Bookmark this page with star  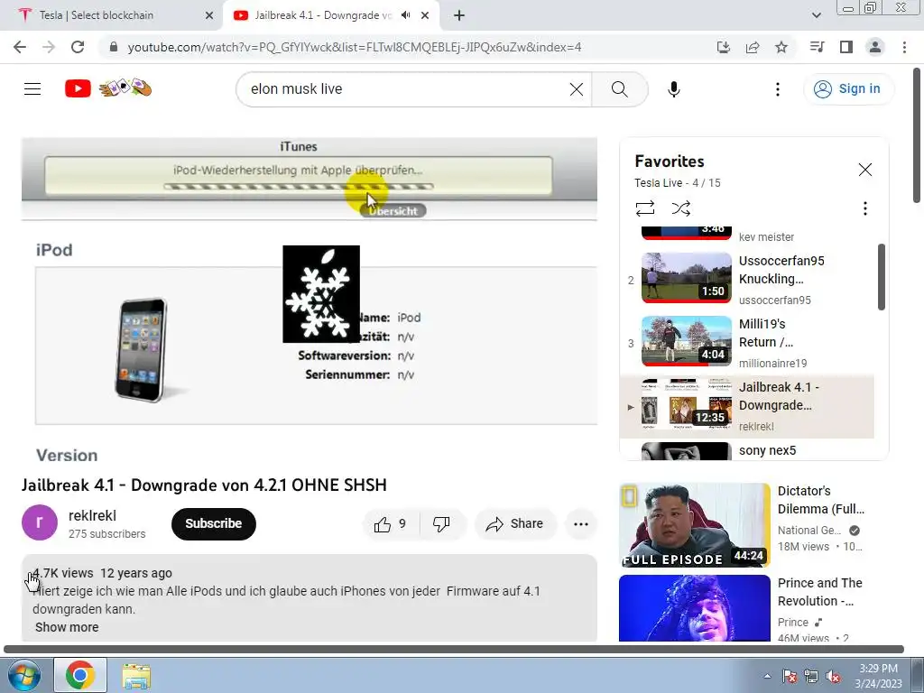(781, 47)
